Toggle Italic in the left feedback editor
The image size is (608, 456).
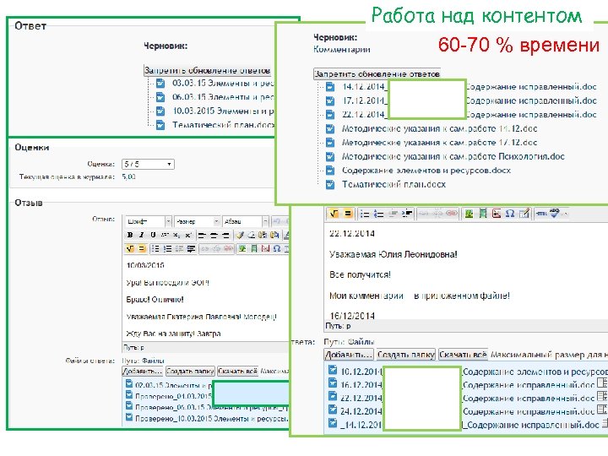coord(142,235)
